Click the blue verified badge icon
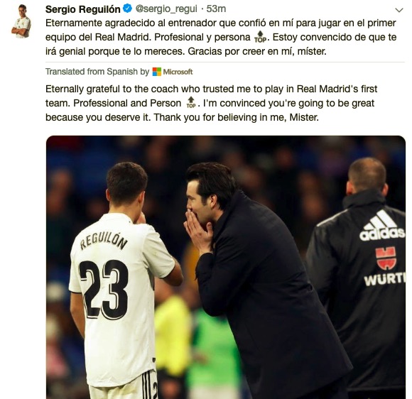Screen dimensions: 412x399 127,9
